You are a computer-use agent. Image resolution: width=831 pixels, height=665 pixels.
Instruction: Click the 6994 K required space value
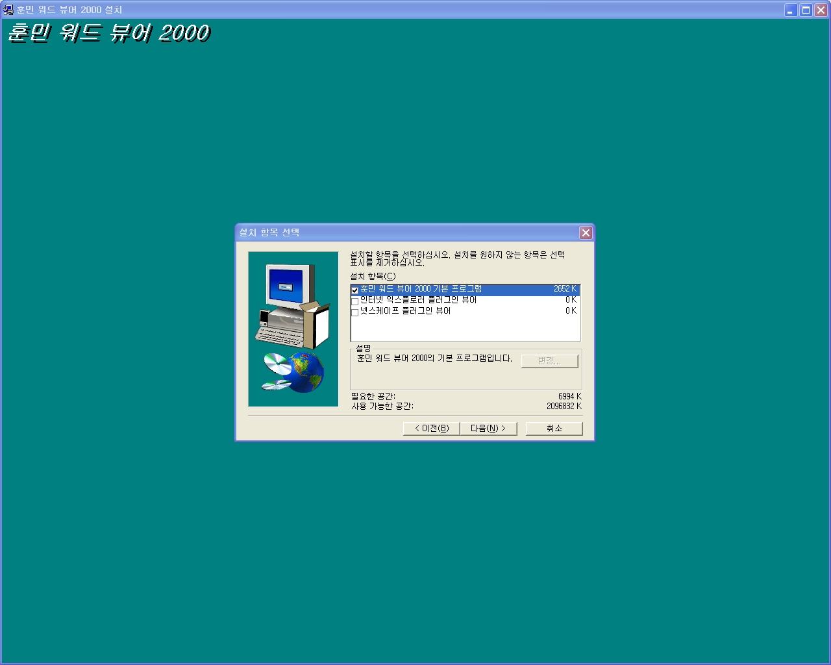[x=570, y=396]
